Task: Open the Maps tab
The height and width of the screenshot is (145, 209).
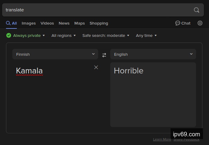Action: [x=80, y=23]
